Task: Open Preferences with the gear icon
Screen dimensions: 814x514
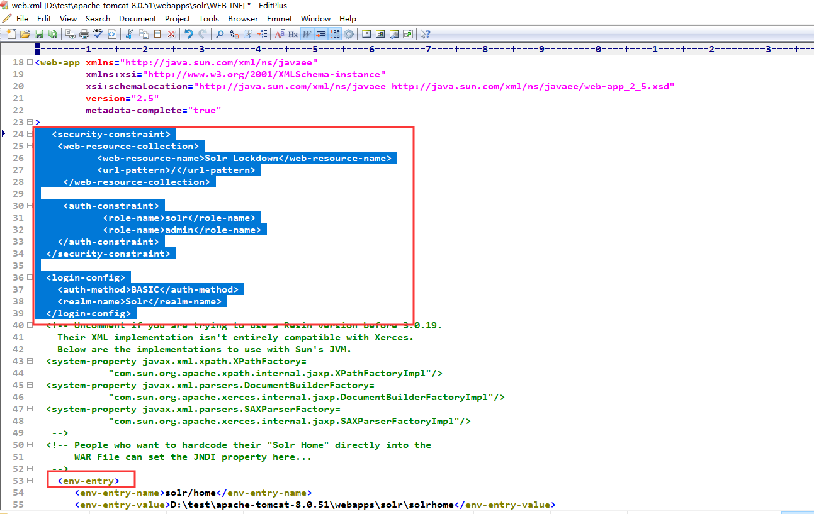Action: [x=349, y=34]
